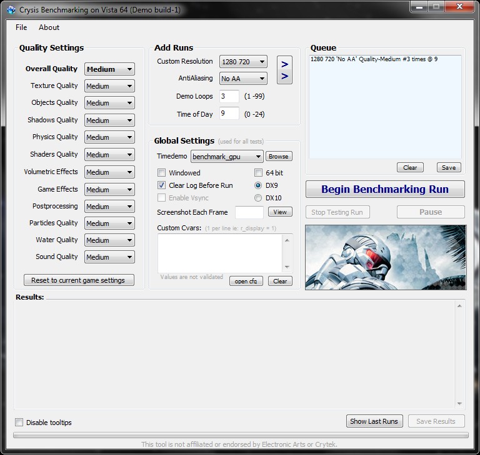Toggle the 64 bit checkbox
The height and width of the screenshot is (455, 480).
point(258,173)
